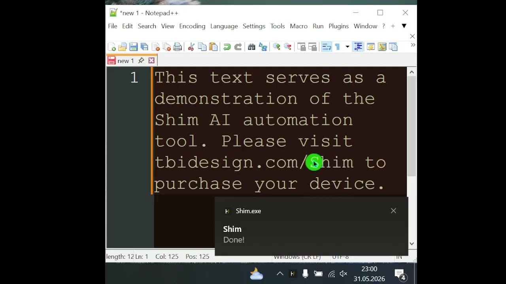Undo the last edit with green arrow

[227, 47]
